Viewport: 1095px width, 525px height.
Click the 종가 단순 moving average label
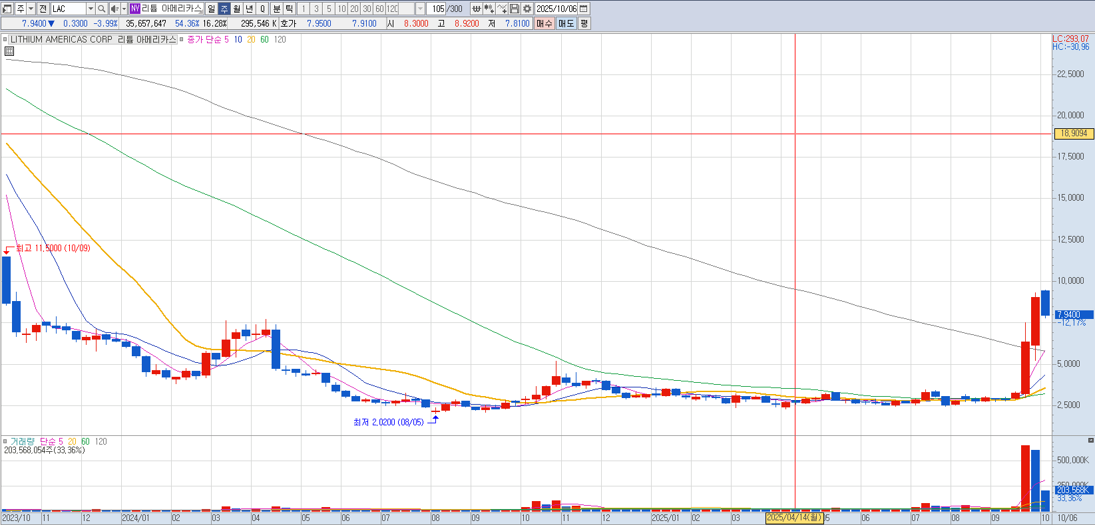(x=204, y=39)
